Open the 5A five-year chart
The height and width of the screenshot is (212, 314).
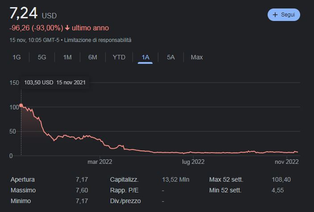tap(171, 57)
